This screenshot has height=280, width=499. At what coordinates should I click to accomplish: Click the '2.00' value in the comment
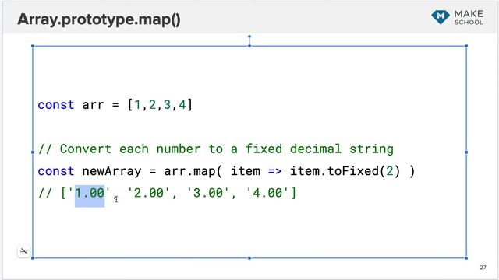[149, 193]
